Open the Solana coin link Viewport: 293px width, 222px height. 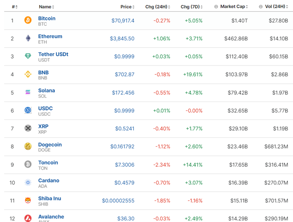pyautogui.click(x=47, y=91)
